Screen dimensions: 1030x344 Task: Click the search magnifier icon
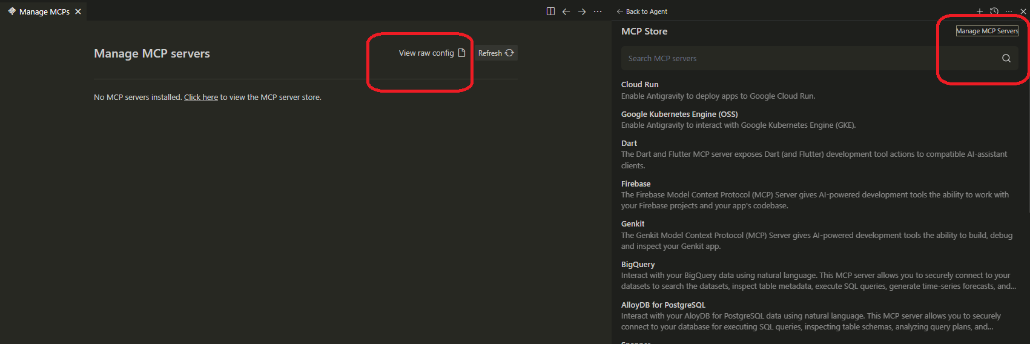click(x=1006, y=59)
